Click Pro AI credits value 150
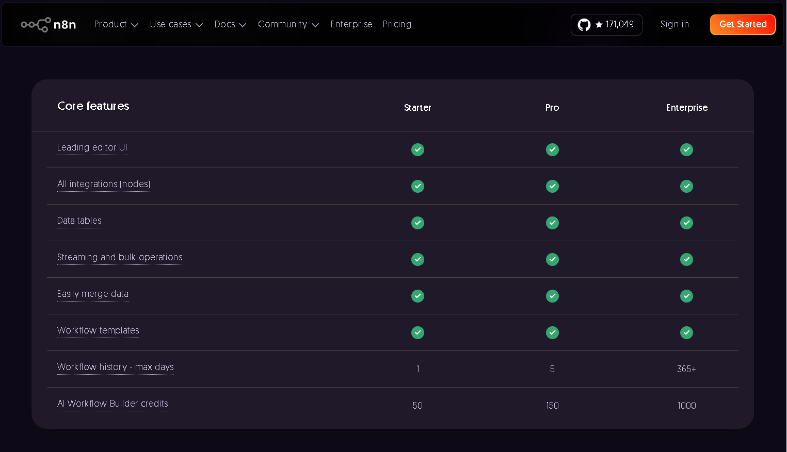This screenshot has width=787, height=452. pos(552,406)
